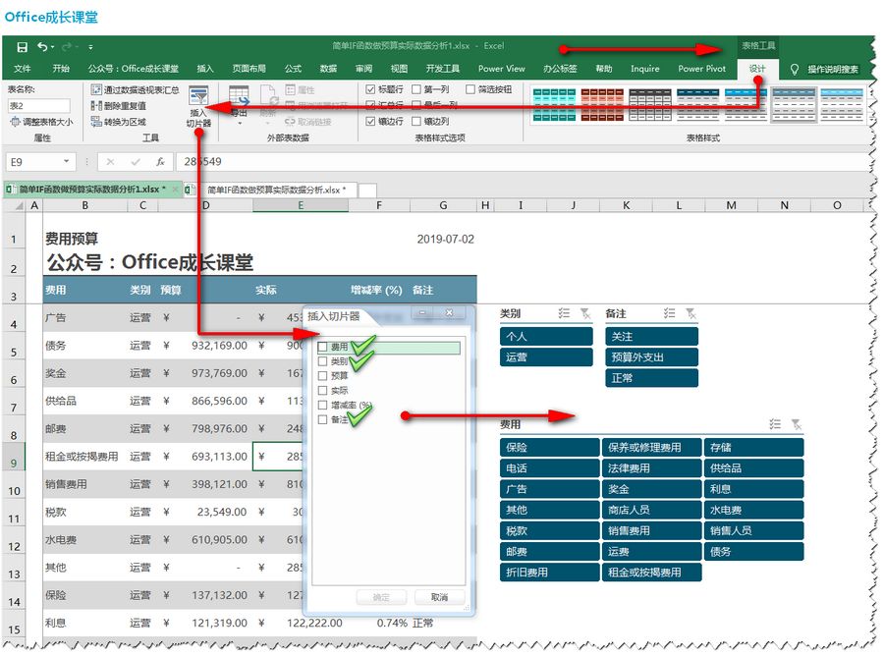
Task: Choose the black-and-white table style swatch
Action: coord(650,105)
